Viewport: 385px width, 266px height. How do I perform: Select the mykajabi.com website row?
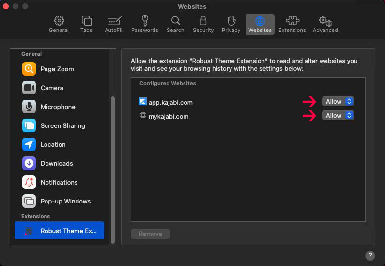click(x=248, y=116)
